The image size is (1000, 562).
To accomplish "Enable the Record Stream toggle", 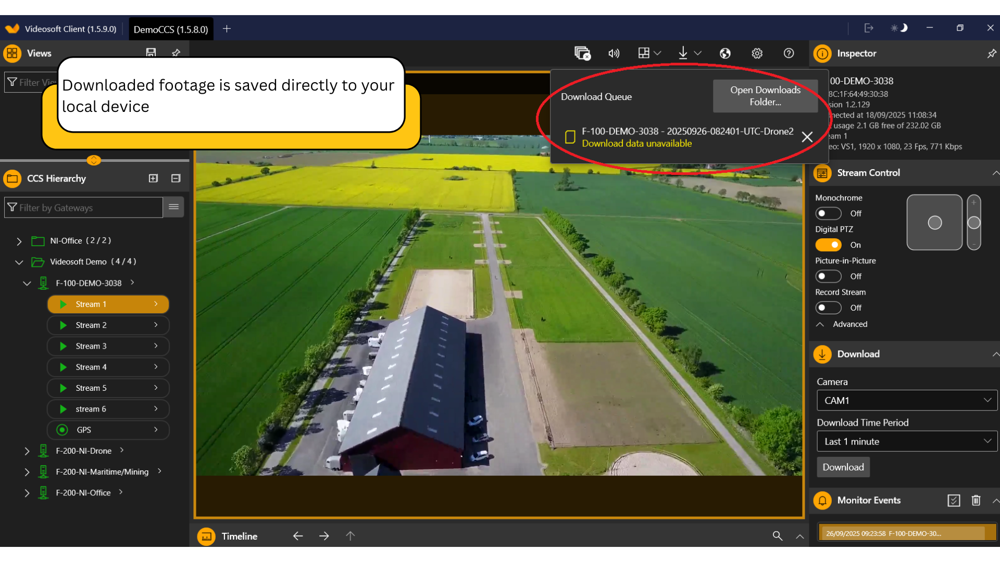I will click(828, 308).
